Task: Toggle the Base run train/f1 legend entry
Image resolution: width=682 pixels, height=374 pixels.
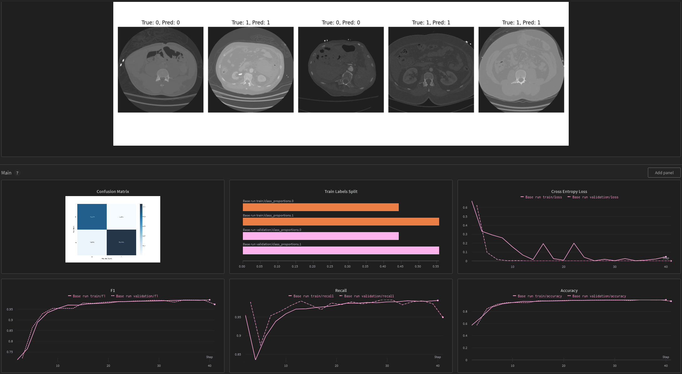Action: (87, 296)
